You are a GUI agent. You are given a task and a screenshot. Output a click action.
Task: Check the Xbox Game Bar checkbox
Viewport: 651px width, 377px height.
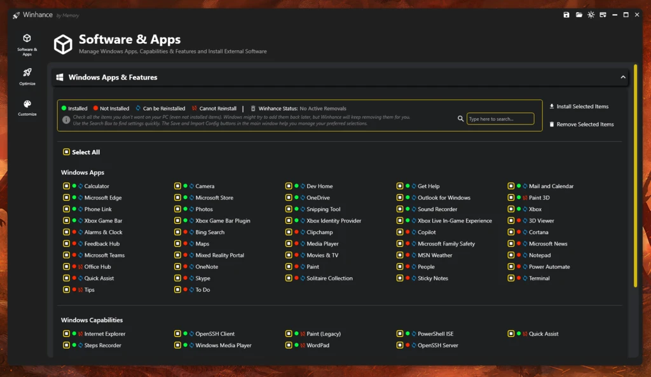(x=66, y=221)
